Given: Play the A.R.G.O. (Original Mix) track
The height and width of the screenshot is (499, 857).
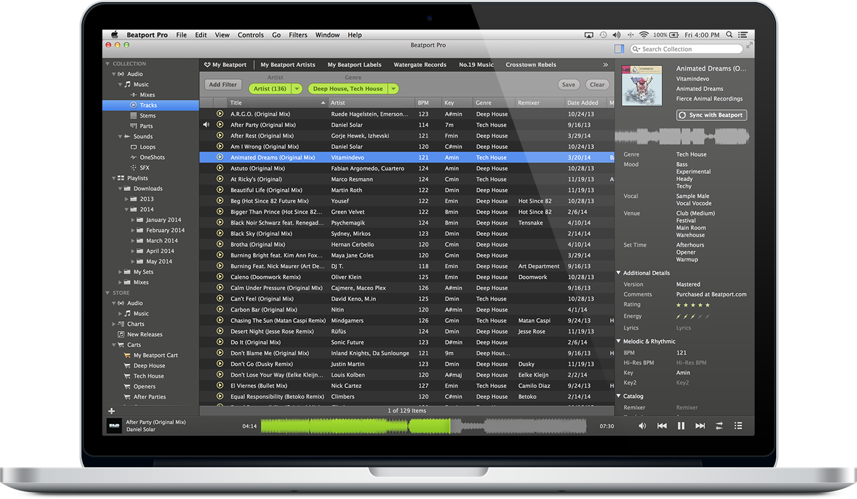Looking at the screenshot, I should pyautogui.click(x=220, y=114).
